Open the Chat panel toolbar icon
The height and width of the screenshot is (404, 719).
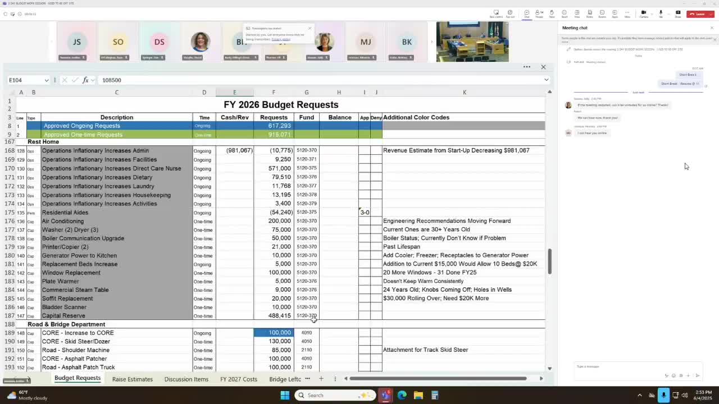pos(526,13)
